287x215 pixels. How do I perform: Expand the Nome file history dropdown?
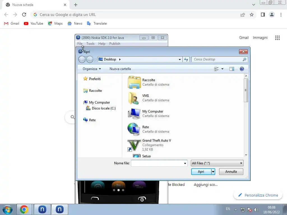[185, 163]
